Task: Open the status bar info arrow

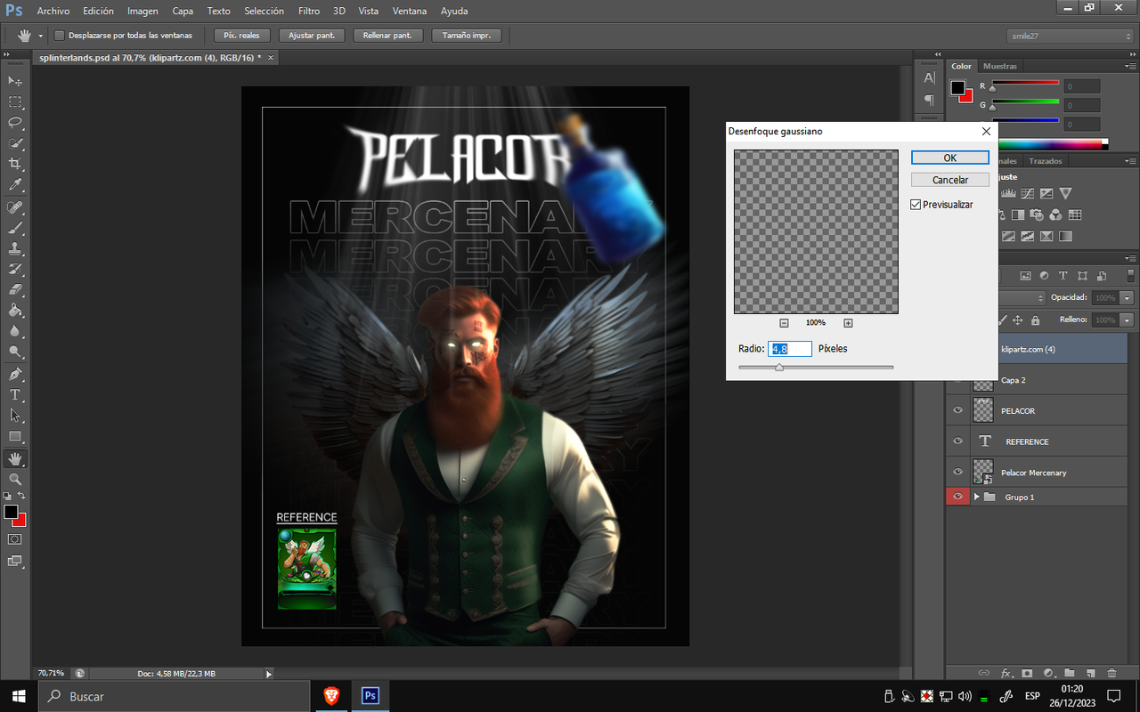Action: pos(269,674)
